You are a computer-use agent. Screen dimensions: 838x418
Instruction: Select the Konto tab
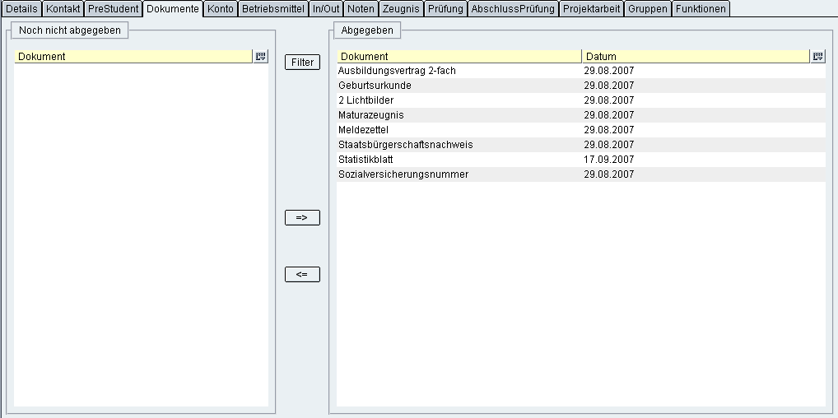pyautogui.click(x=221, y=9)
